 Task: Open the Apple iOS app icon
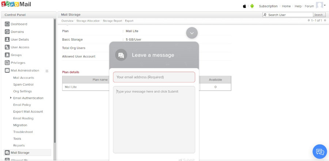[x=245, y=6]
